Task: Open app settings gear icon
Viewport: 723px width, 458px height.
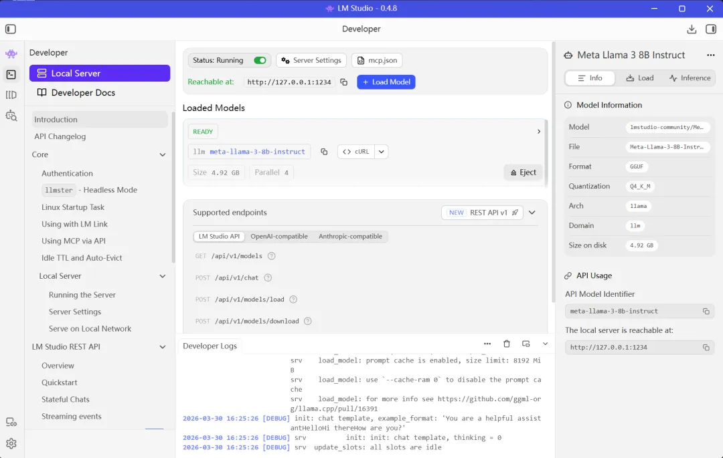Action: click(x=11, y=443)
